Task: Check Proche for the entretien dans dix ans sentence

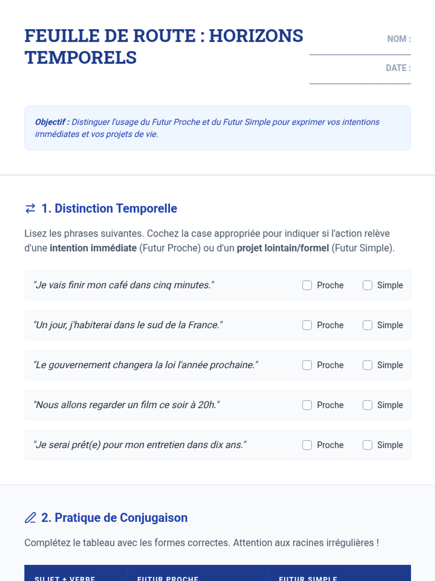Action: 307,445
